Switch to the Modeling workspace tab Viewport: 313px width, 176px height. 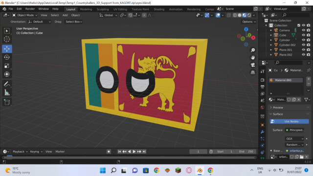coord(86,9)
